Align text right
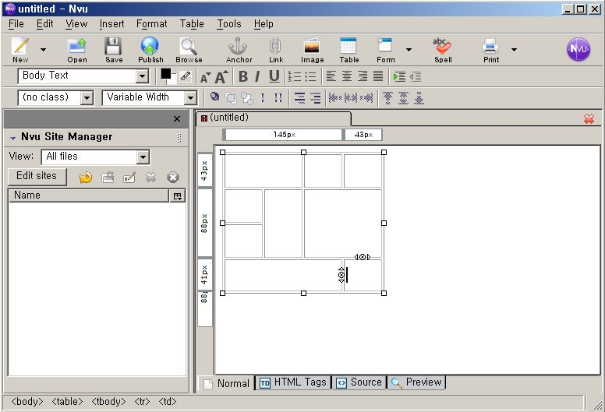The height and width of the screenshot is (412, 605). point(363,76)
